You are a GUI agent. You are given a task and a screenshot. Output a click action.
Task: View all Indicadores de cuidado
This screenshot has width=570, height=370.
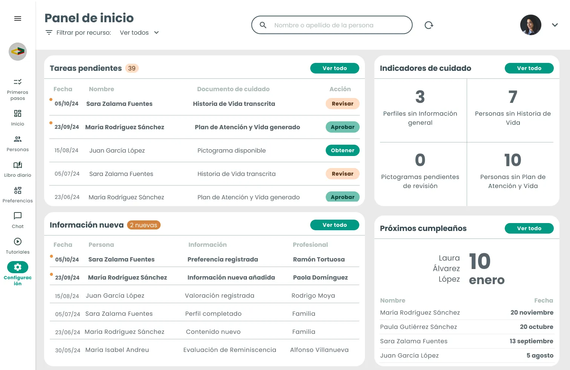coord(529,68)
